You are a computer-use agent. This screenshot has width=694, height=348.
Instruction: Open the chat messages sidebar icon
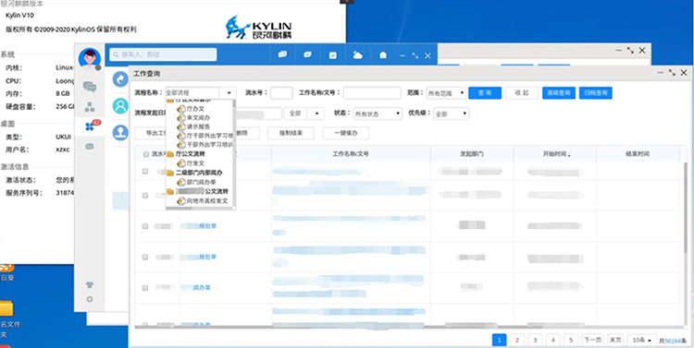(x=90, y=87)
